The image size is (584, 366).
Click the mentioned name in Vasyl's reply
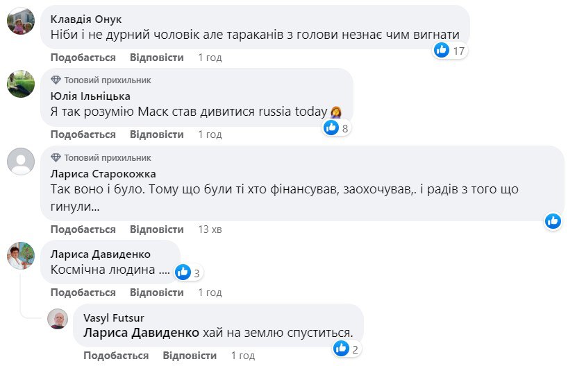[140, 333]
